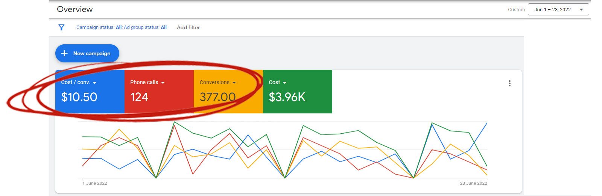Open the three-dot chart options menu

pyautogui.click(x=509, y=83)
